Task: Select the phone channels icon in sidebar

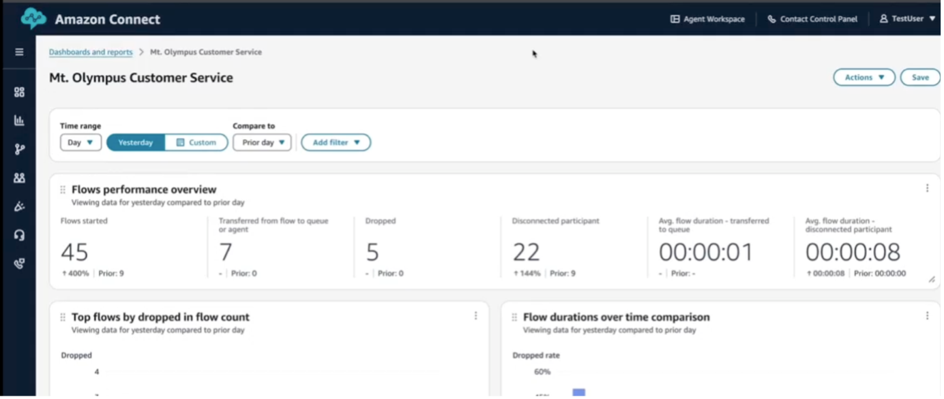Action: tap(18, 264)
